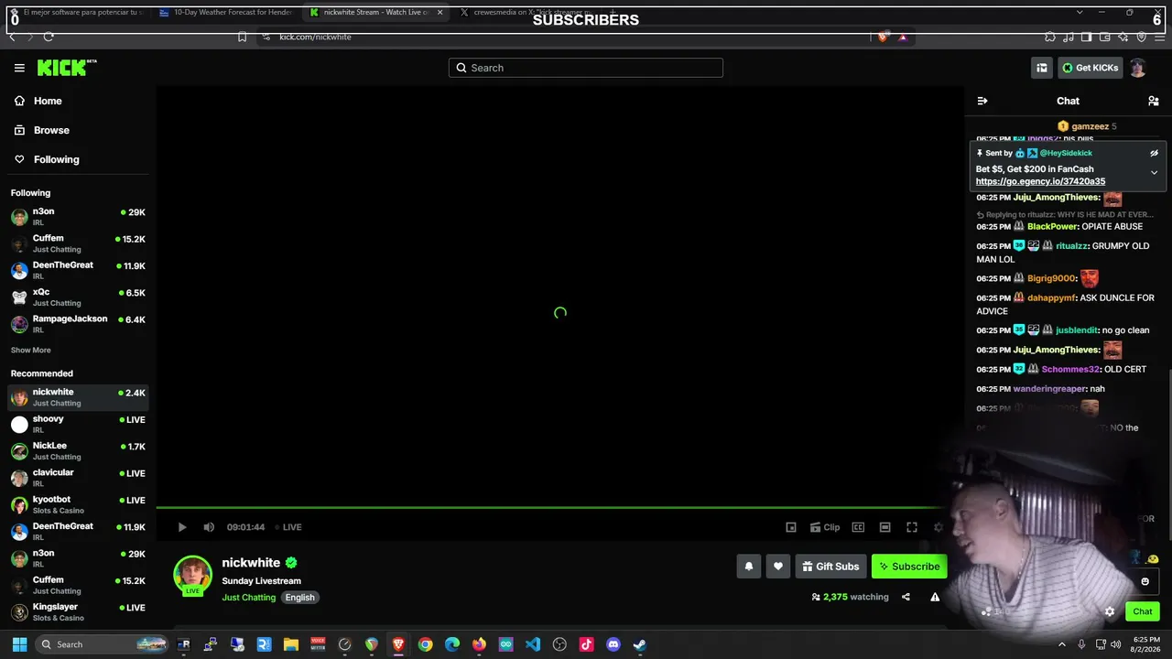
Task: Select nickwhite in Recommended list
Action: point(78,396)
